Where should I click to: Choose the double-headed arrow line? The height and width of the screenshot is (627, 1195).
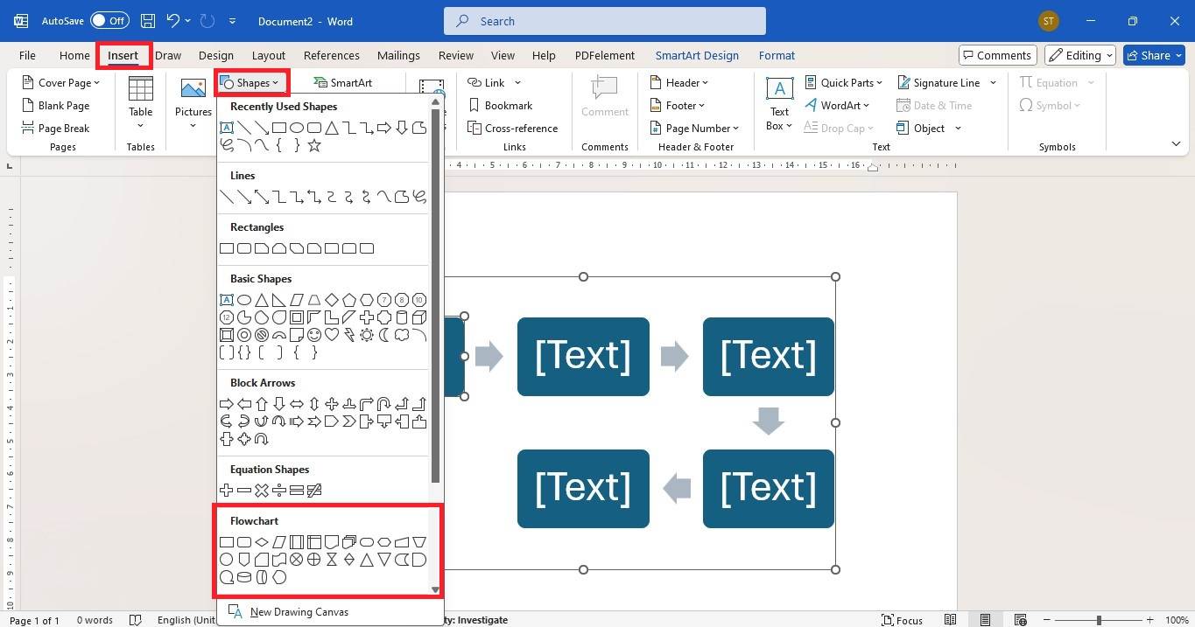262,197
